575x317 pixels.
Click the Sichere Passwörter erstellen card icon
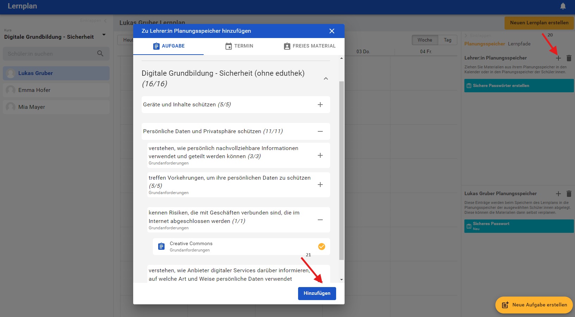click(469, 86)
